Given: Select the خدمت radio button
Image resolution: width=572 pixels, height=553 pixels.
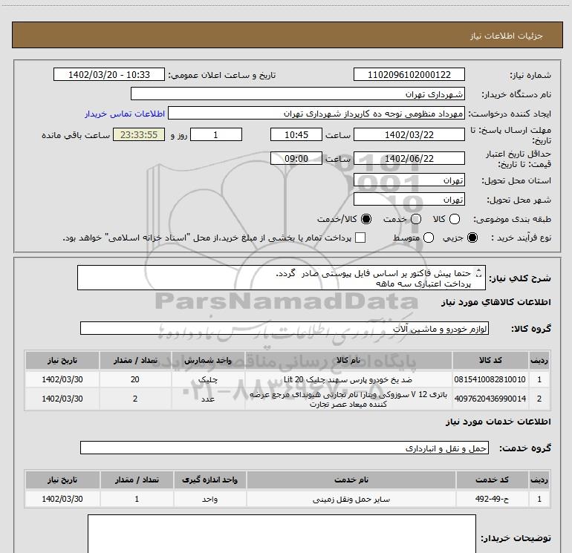Looking at the screenshot, I should [x=416, y=219].
